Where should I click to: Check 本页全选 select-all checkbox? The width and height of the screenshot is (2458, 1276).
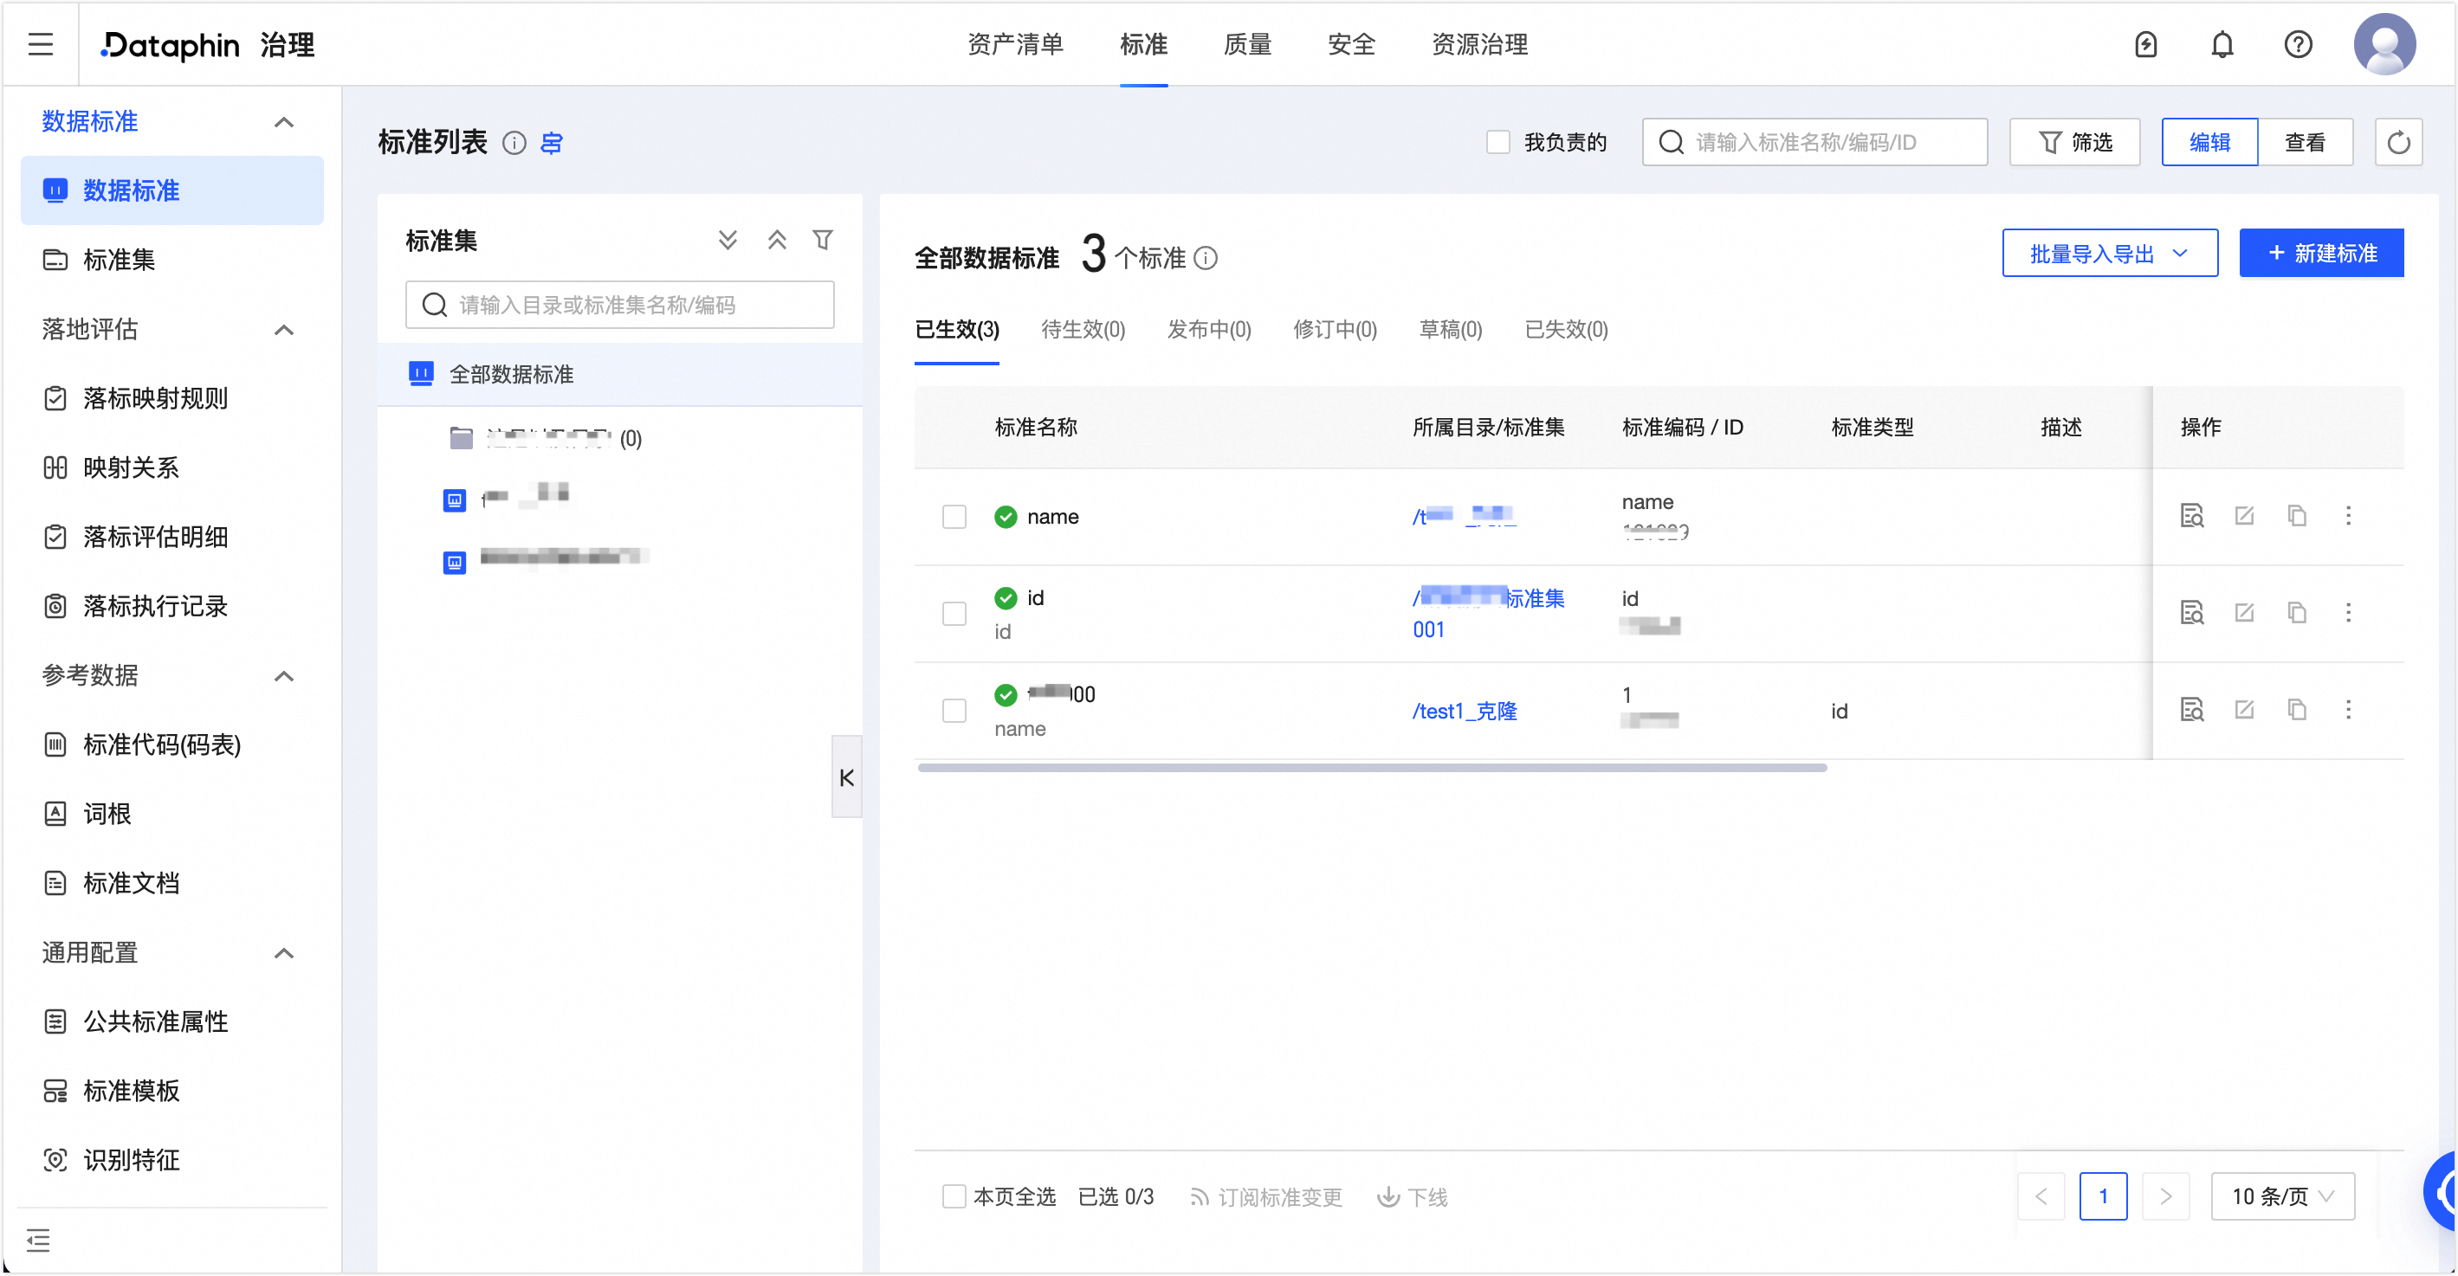pos(954,1197)
